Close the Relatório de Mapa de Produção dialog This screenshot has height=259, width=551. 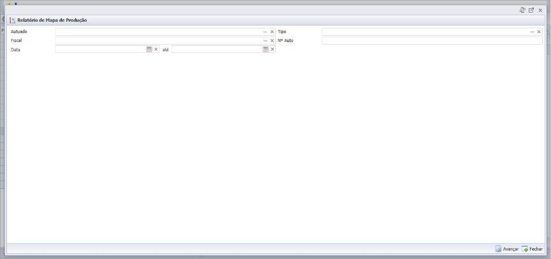click(540, 10)
